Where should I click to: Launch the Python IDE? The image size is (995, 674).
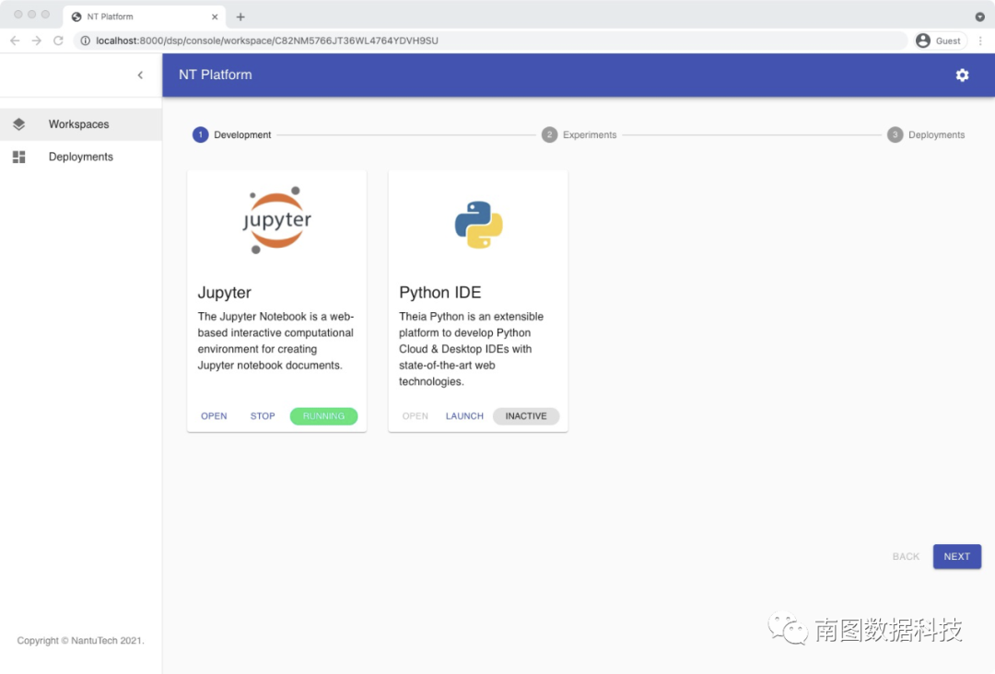pyautogui.click(x=464, y=416)
